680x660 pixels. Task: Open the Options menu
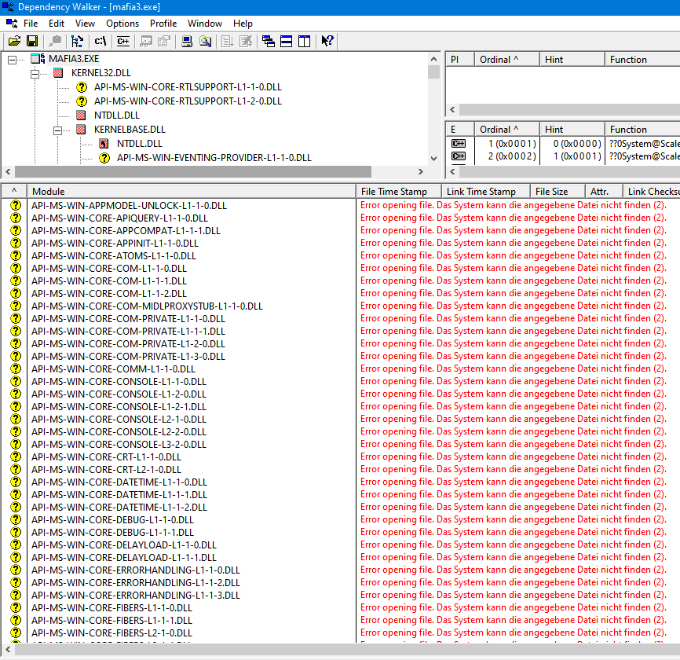point(122,24)
